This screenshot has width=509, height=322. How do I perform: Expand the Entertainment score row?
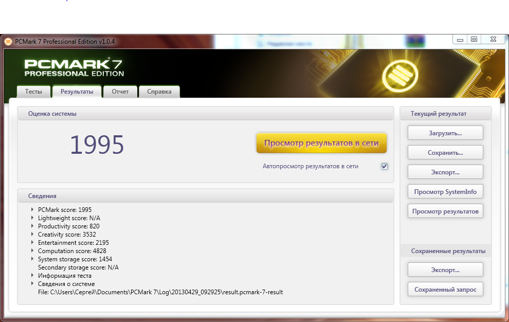coord(32,242)
